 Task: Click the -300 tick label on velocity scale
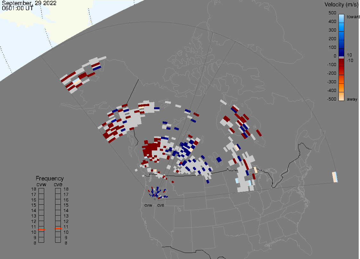pos(331,82)
